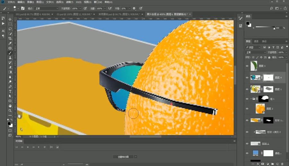Viewport: 289px width, 166px height.
Task: Open layer blend mode dropdown in Layers panel
Action: pyautogui.click(x=256, y=52)
